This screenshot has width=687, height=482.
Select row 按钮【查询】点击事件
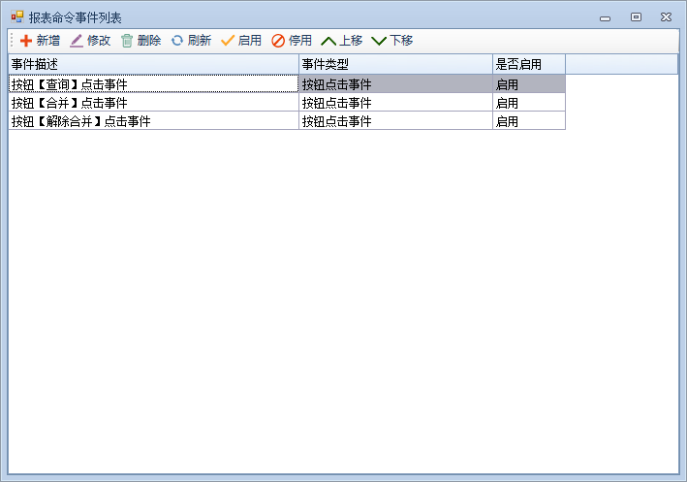point(153,84)
